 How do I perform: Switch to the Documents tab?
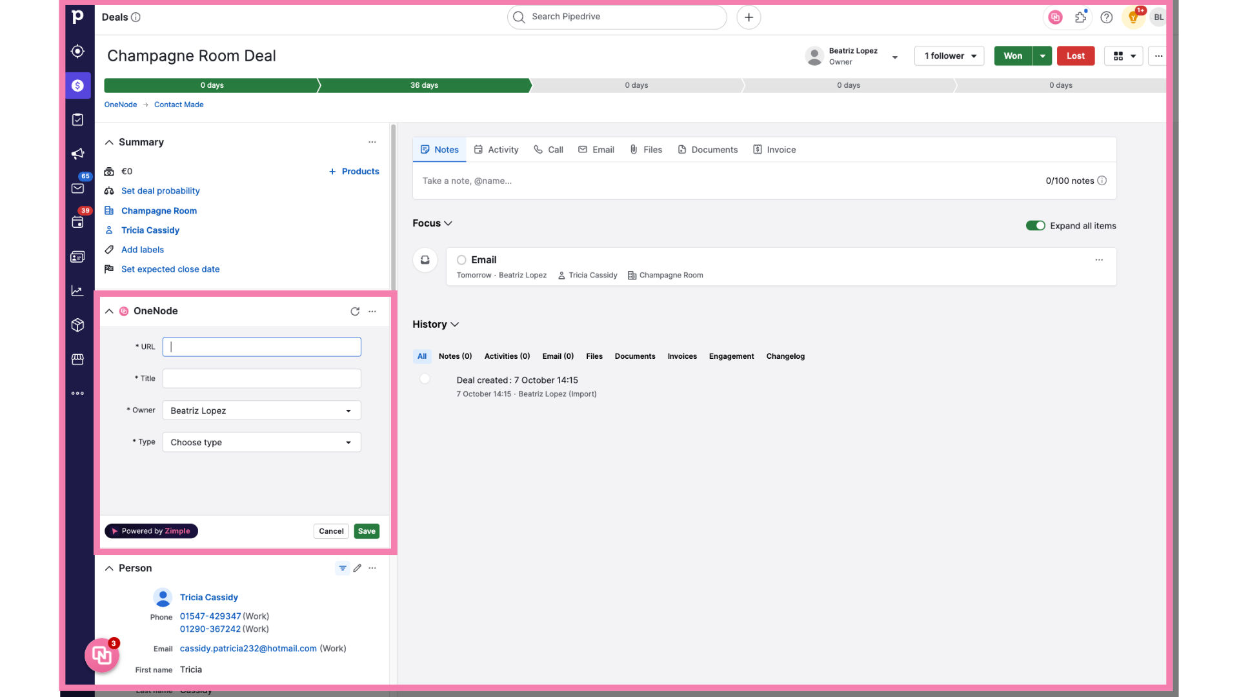(708, 150)
